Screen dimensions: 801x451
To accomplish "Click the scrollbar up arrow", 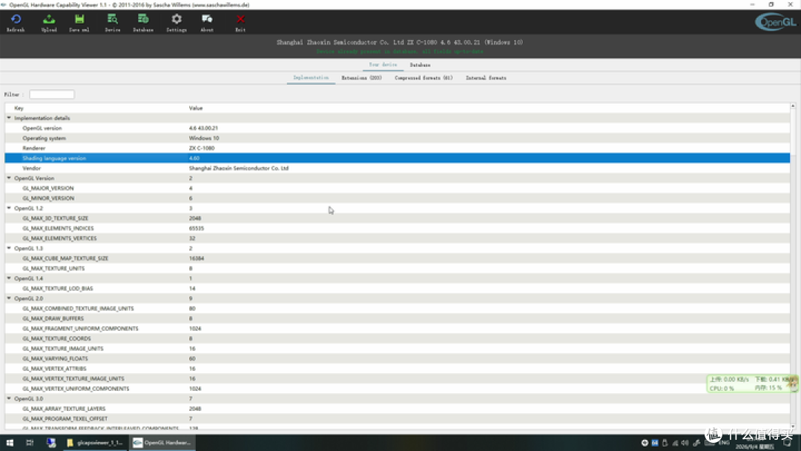I will 793,106.
